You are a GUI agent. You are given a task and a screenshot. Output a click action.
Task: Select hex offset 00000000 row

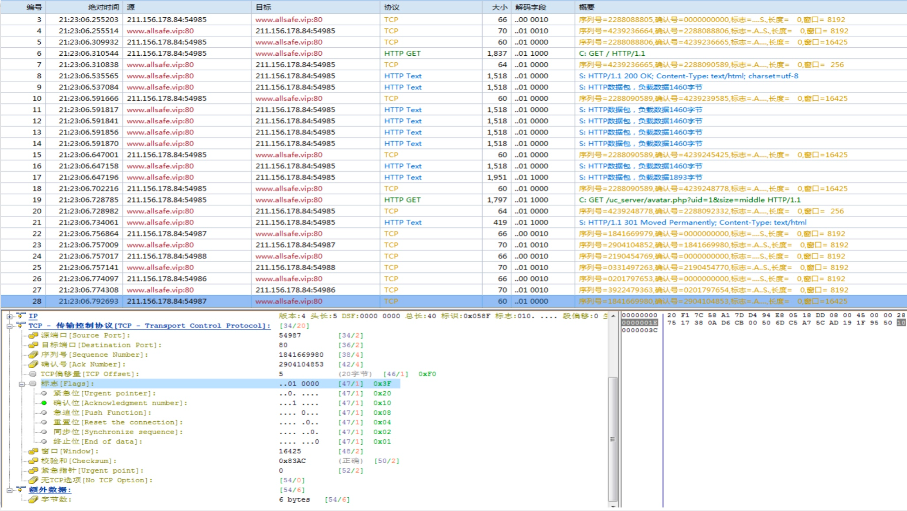click(640, 315)
